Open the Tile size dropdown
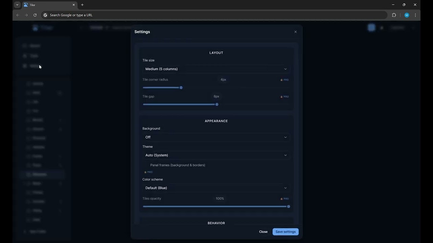 click(216, 69)
